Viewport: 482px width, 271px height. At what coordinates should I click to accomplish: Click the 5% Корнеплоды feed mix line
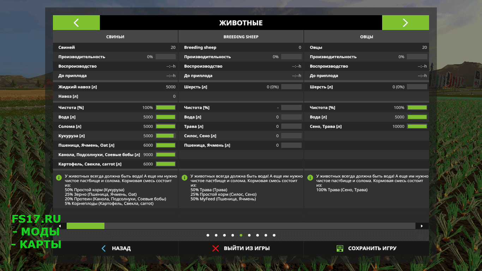[x=109, y=204]
